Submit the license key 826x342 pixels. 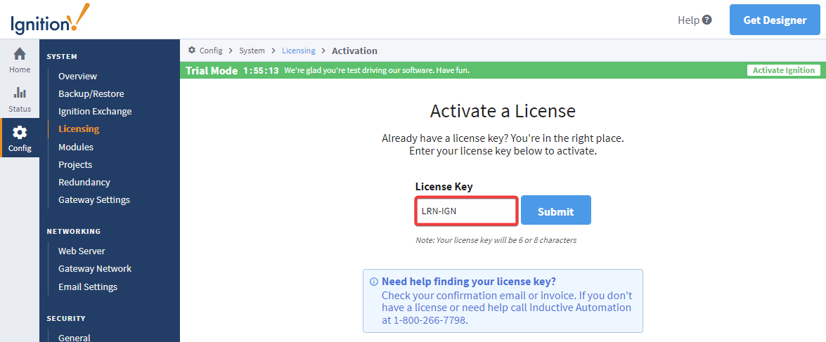coord(556,211)
